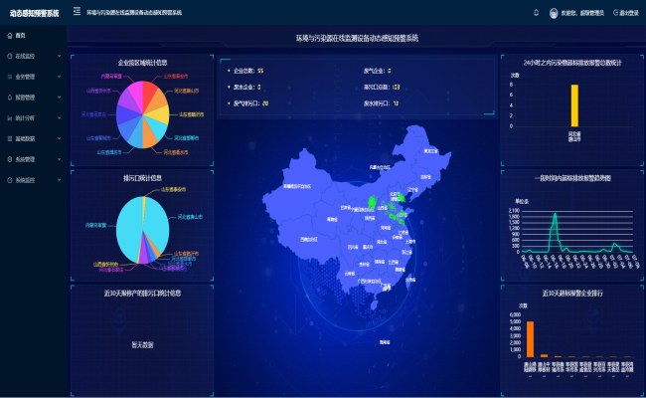Expand the 系统监控 menu chevron
Screen dimensions: 646x398
pyautogui.click(x=60, y=180)
